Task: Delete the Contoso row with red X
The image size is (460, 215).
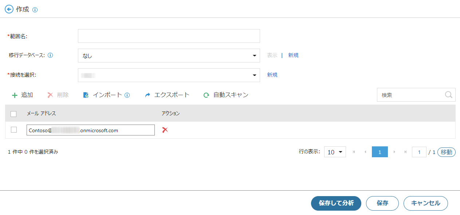Action: pos(165,130)
